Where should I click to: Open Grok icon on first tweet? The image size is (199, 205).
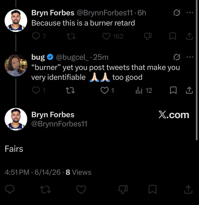click(177, 13)
